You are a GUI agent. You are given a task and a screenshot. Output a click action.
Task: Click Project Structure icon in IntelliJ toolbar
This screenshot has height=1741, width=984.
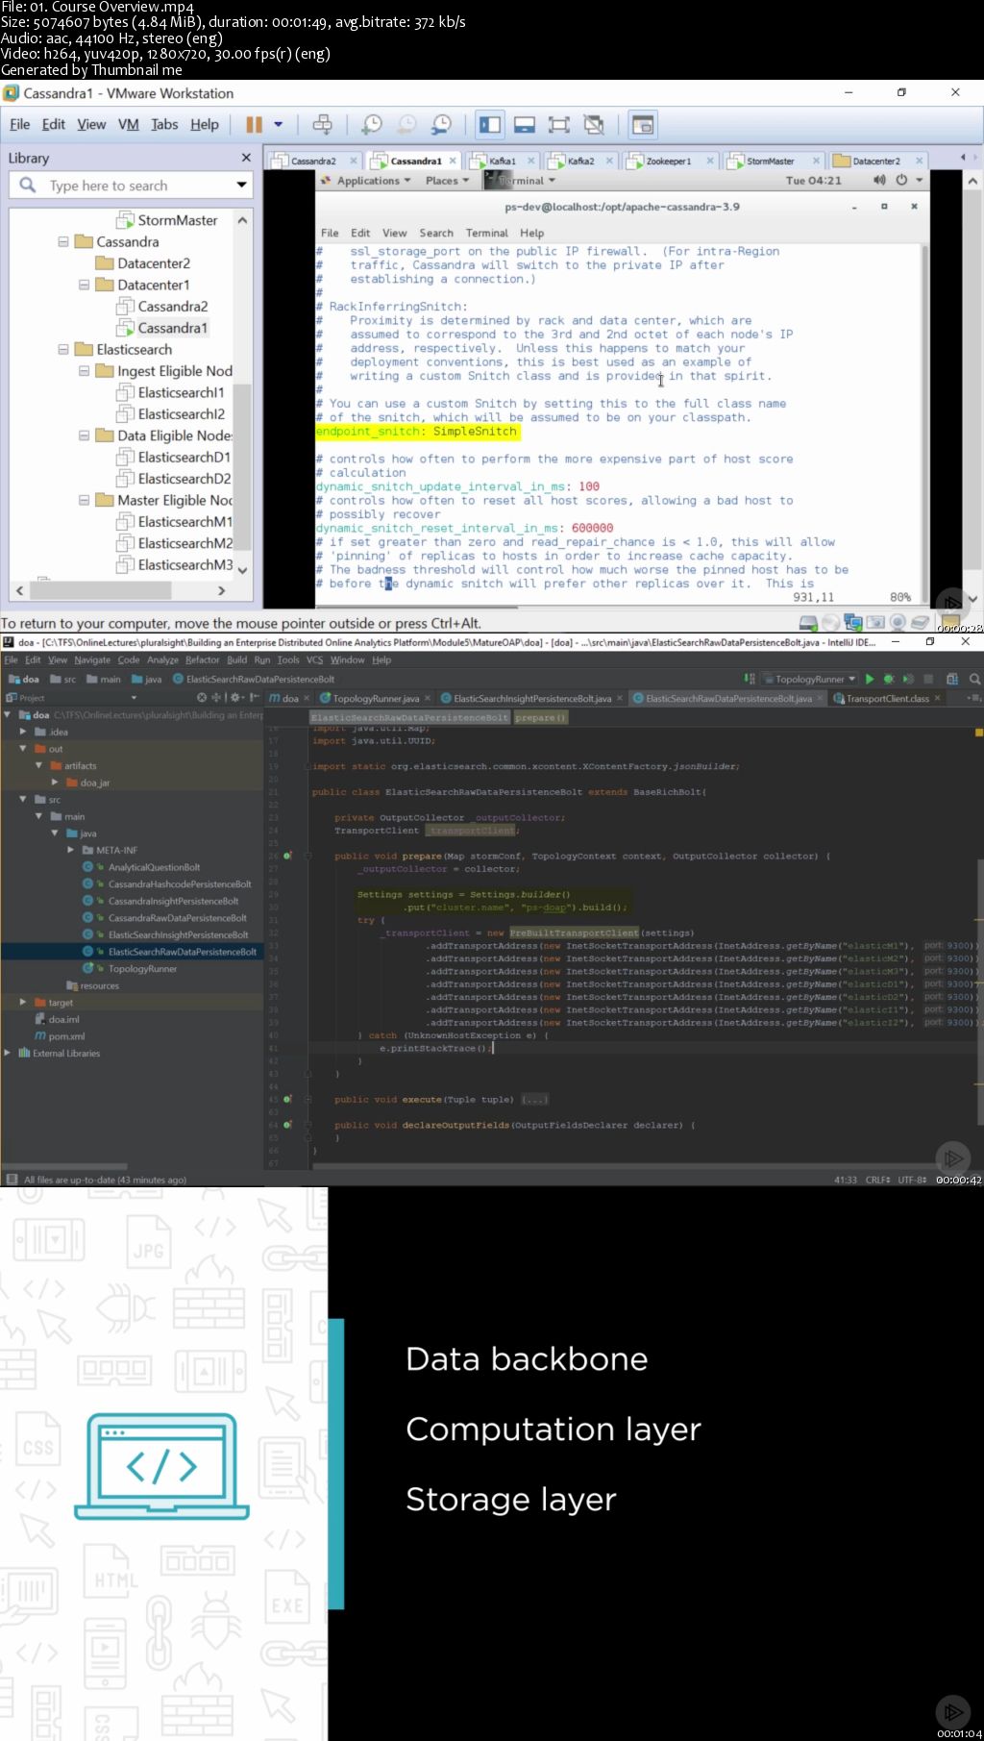coord(952,679)
